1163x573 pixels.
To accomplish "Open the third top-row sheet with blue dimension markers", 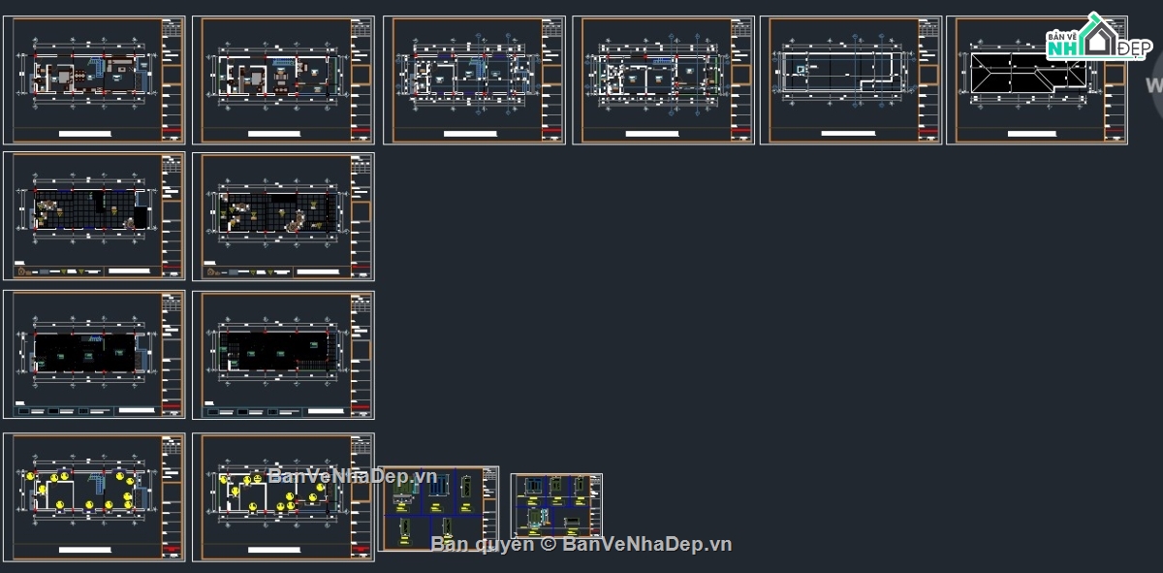I will coord(475,80).
